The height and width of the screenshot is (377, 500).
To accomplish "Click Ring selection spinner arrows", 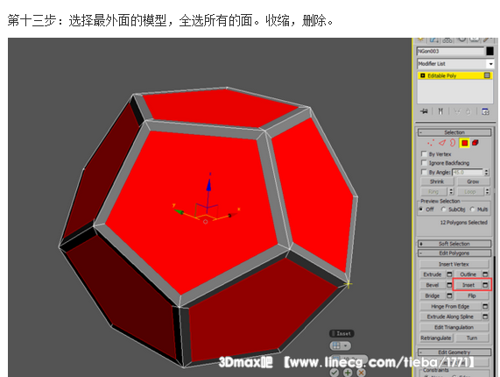I will coord(451,191).
